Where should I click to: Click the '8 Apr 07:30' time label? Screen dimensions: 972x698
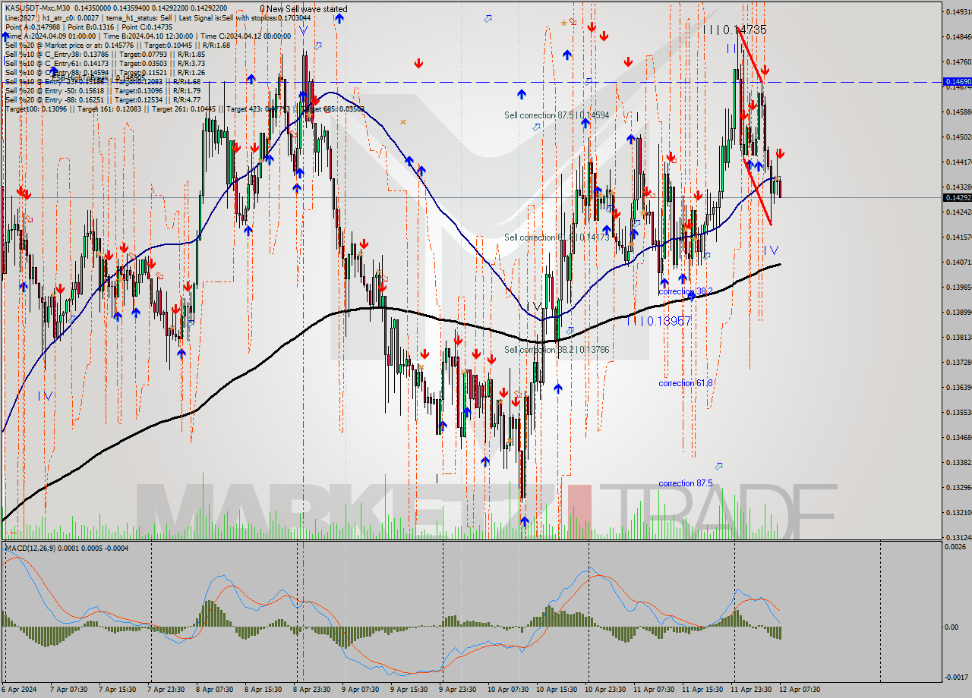(215, 690)
